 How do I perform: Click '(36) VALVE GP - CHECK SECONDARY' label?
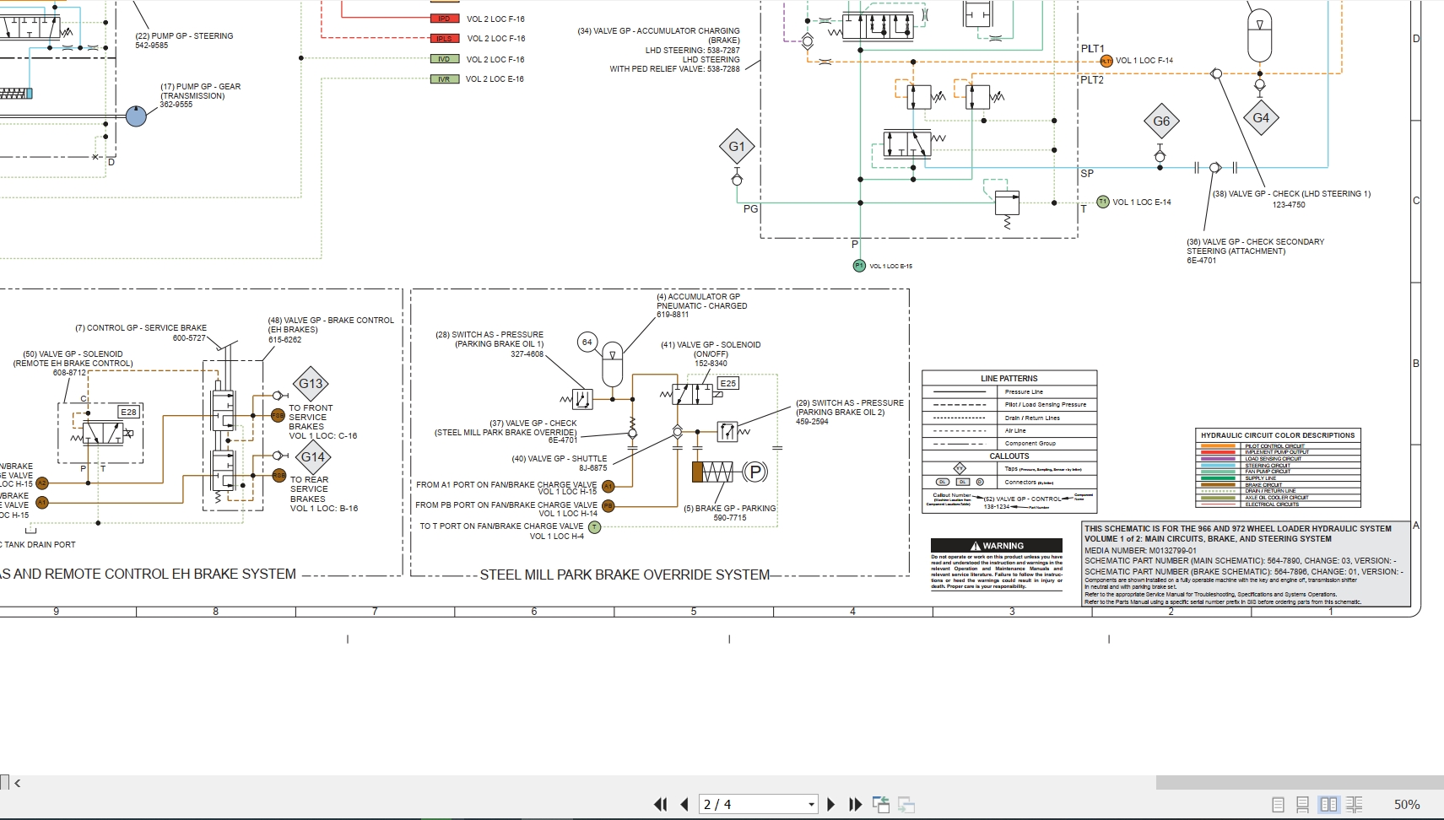click(1255, 242)
